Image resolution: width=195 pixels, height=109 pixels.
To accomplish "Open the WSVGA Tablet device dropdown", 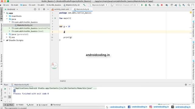I will tap(124, 5).
